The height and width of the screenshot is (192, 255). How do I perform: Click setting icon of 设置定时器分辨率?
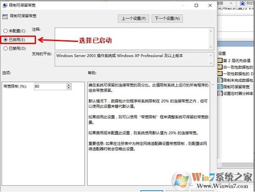coord(220,93)
